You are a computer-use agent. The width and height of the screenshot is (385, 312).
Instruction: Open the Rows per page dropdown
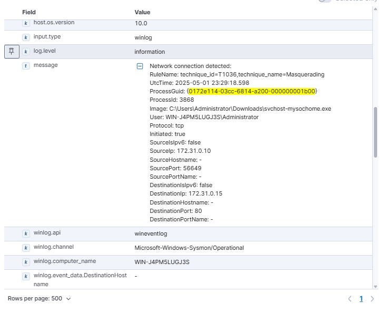pyautogui.click(x=40, y=298)
